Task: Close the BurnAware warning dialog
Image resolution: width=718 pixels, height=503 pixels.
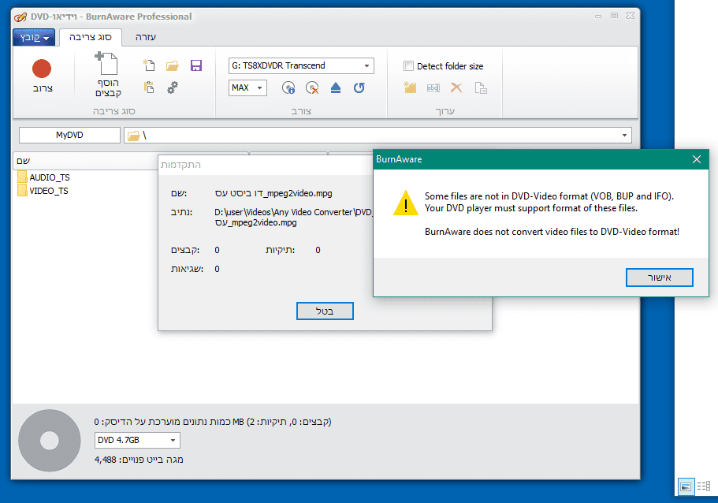Action: click(x=697, y=159)
